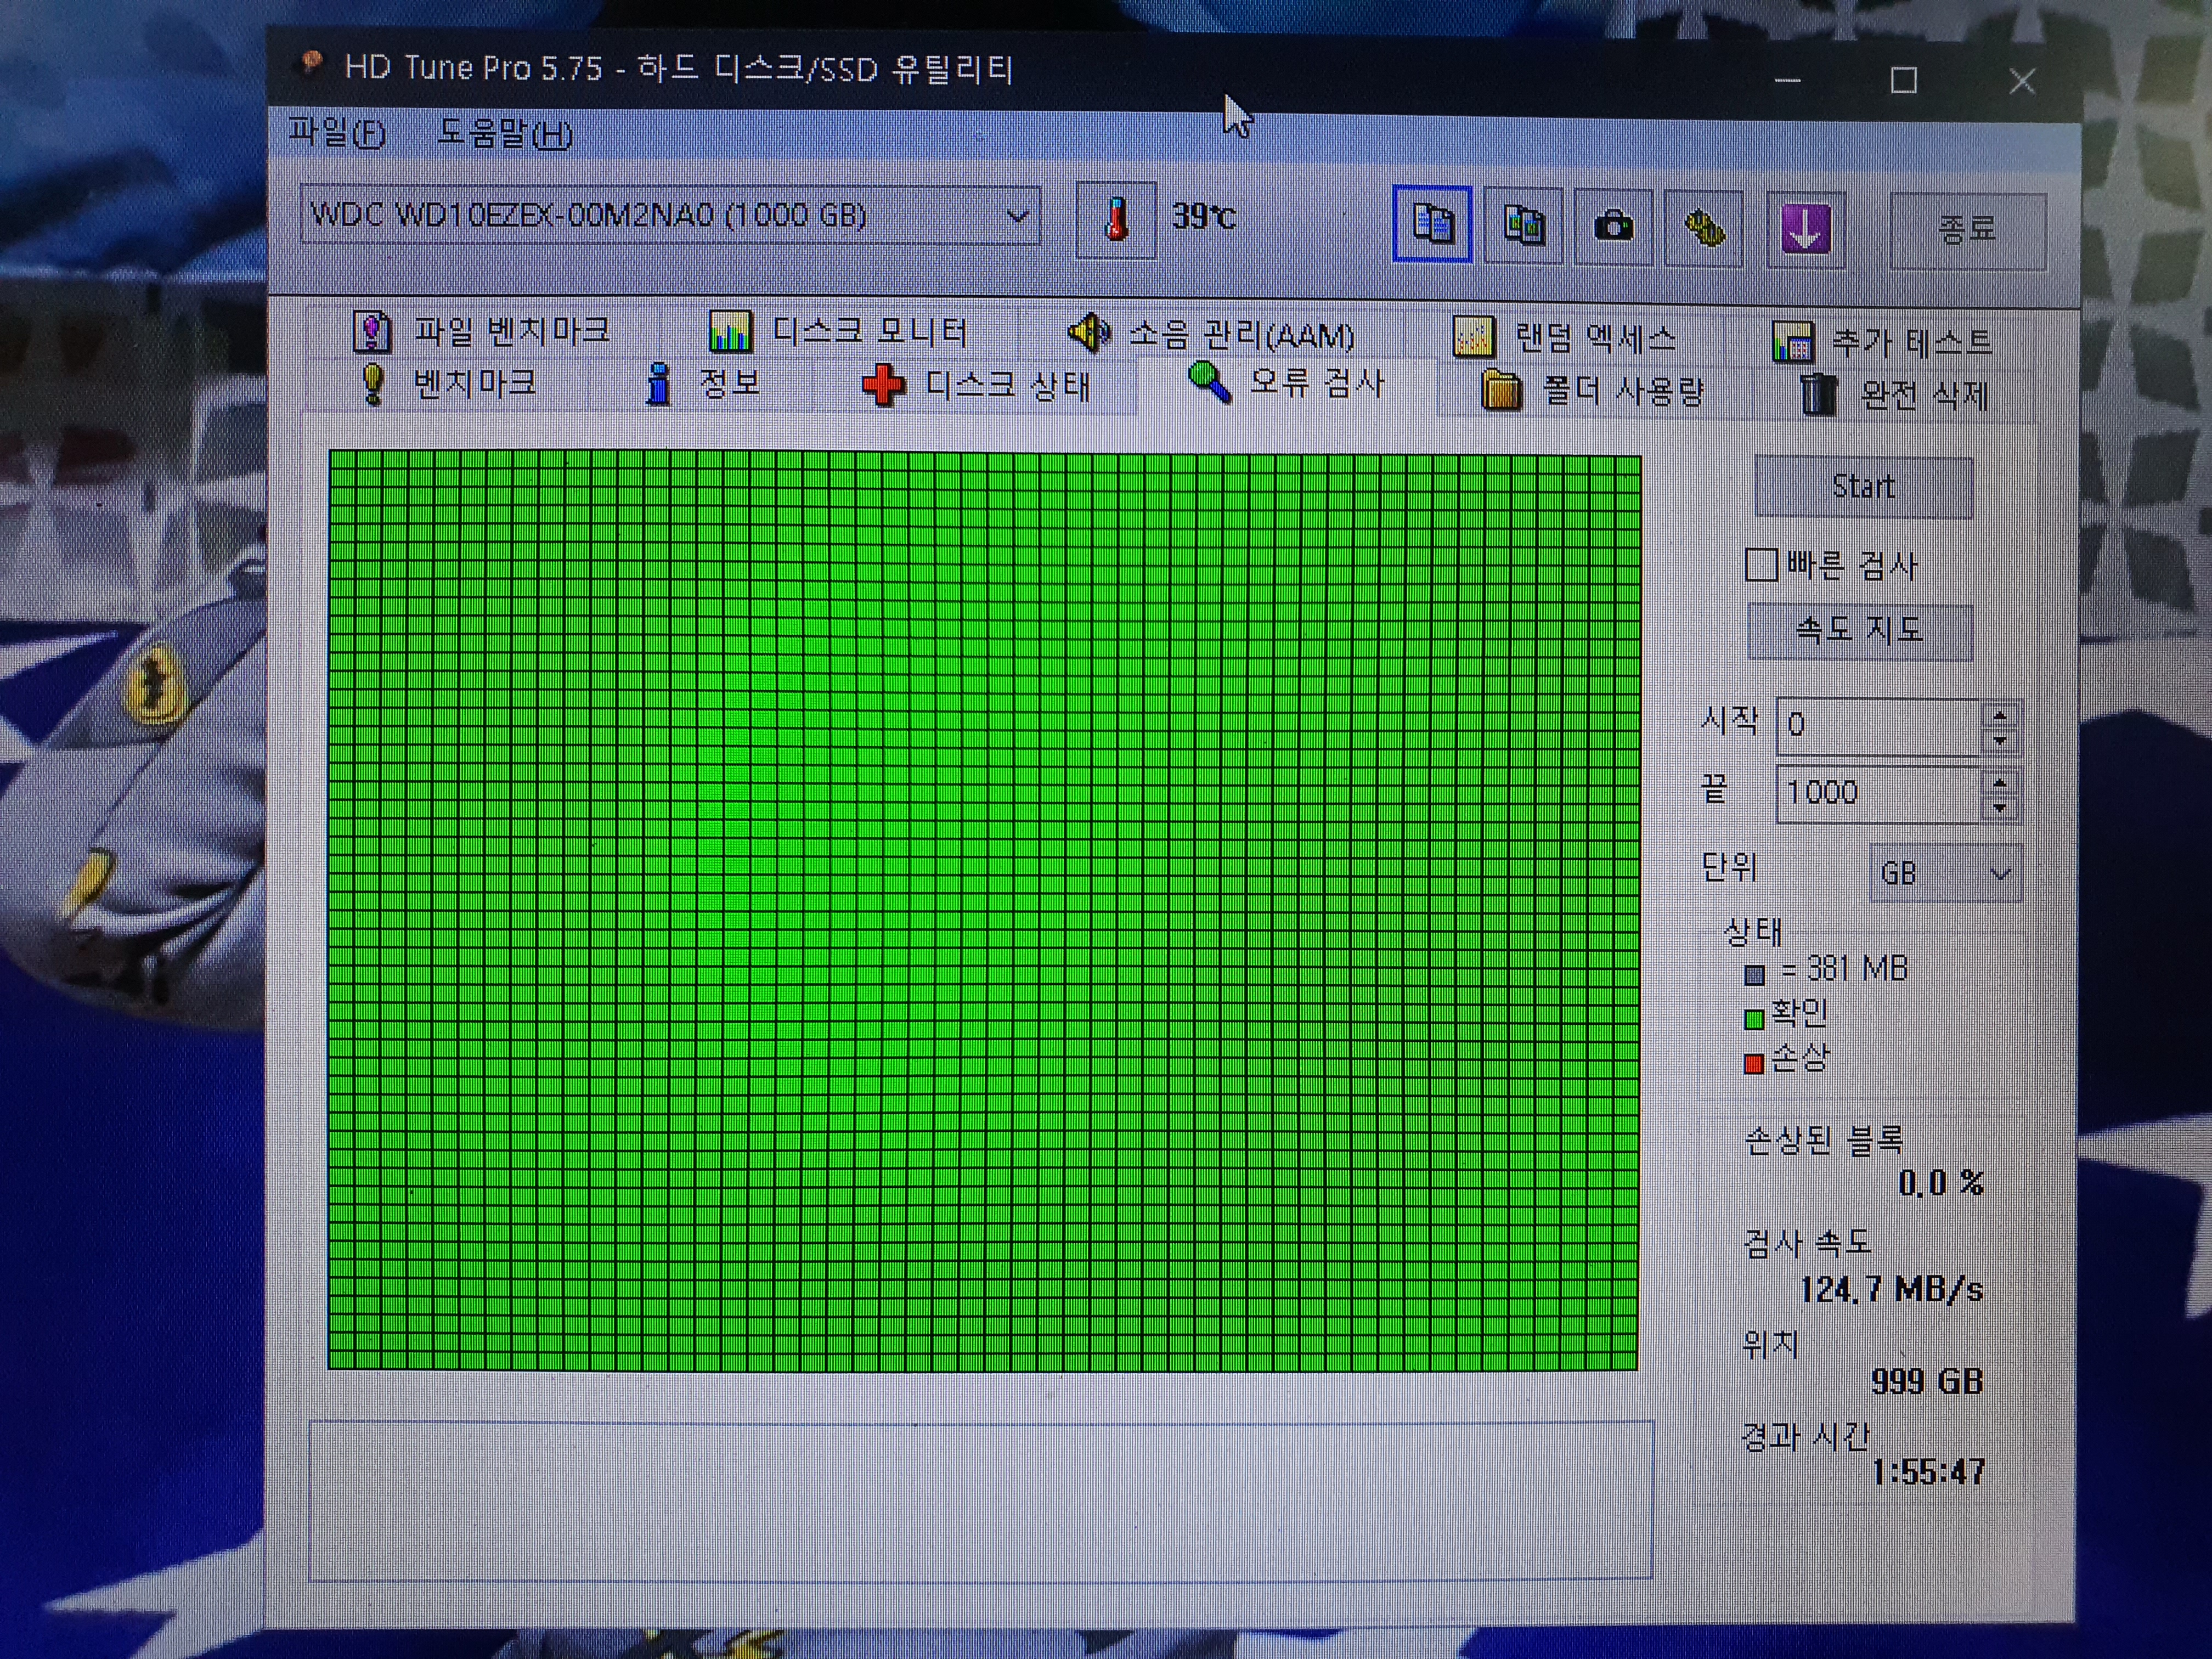The image size is (2212, 1659).
Task: Increase the 시작 value with up arrow
Action: 2001,714
